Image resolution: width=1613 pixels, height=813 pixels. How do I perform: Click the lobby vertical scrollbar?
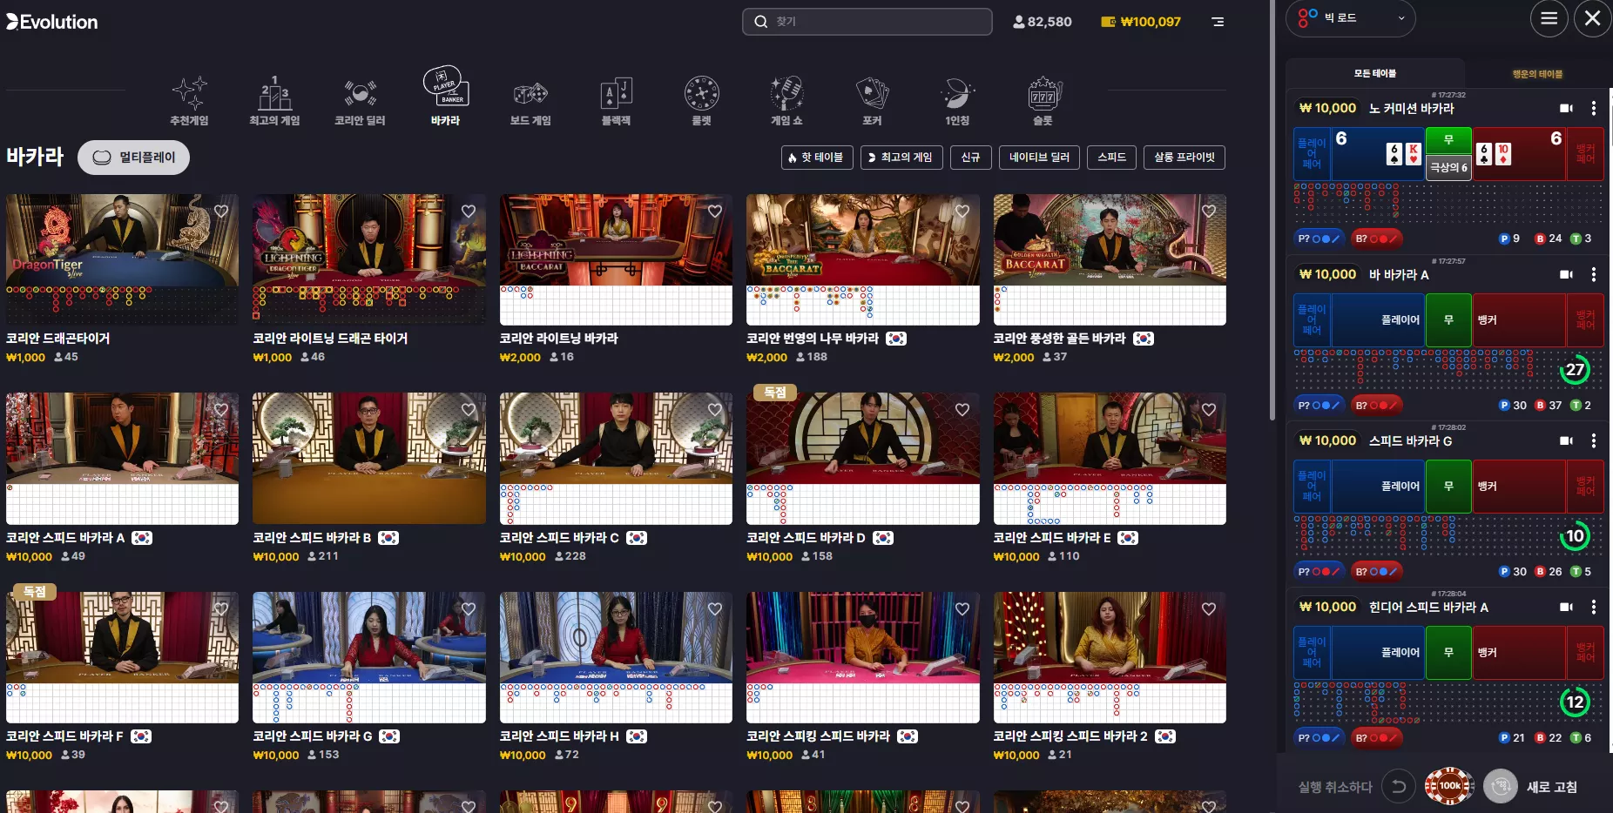pos(1272,209)
